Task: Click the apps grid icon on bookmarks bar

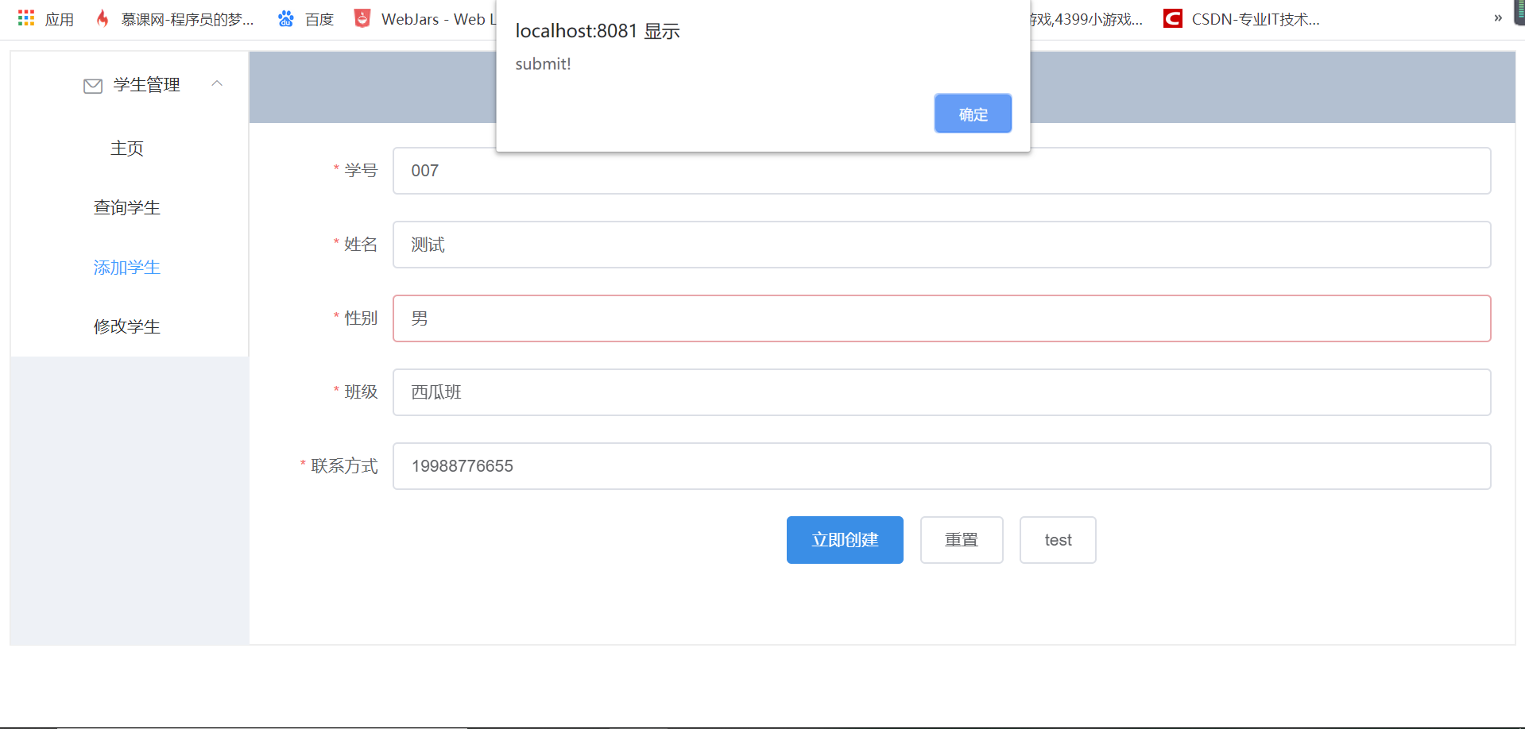Action: [25, 17]
